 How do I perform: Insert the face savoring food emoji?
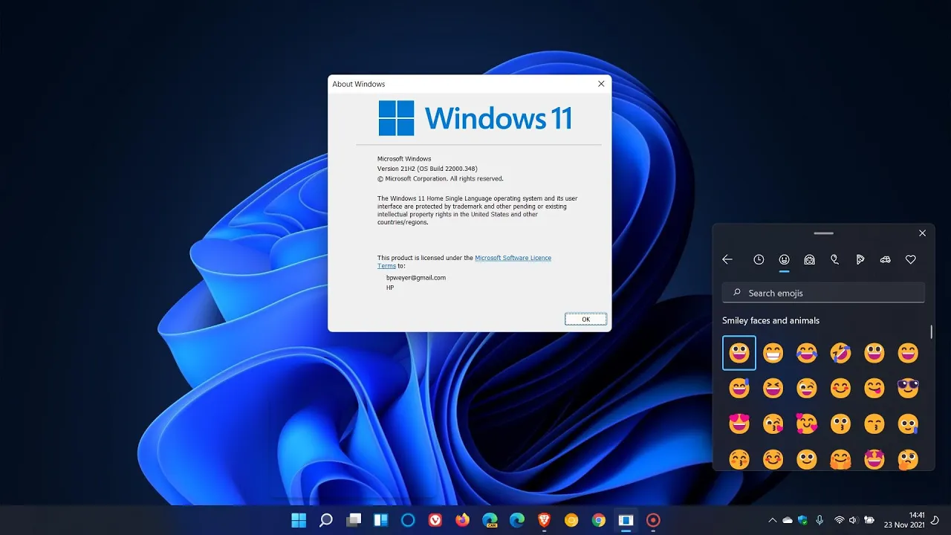point(874,388)
